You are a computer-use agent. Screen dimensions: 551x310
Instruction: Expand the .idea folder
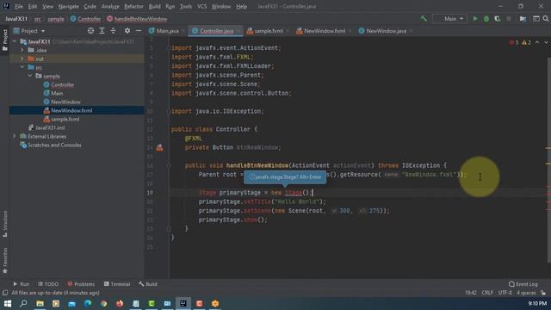click(x=22, y=50)
